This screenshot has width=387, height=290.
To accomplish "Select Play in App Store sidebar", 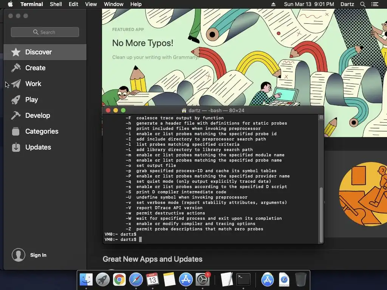I will tap(45, 100).
